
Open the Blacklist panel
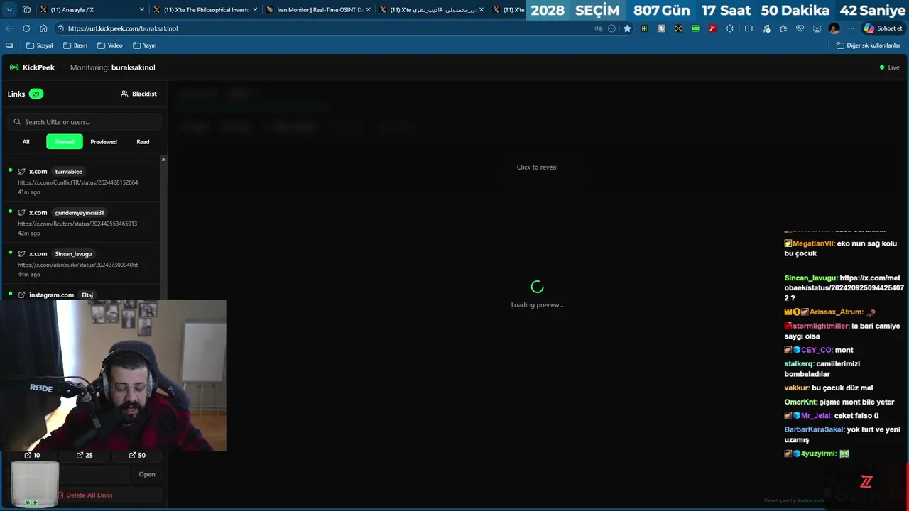click(139, 94)
